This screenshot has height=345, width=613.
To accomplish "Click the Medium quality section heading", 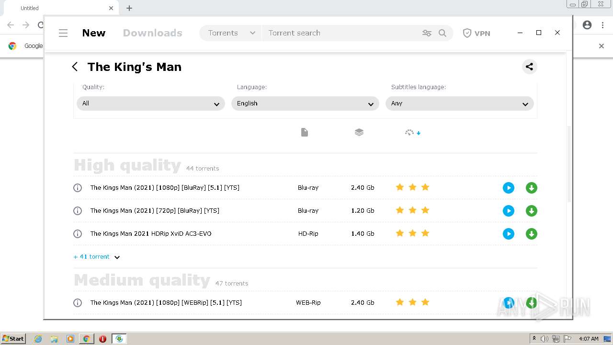I will pos(142,280).
